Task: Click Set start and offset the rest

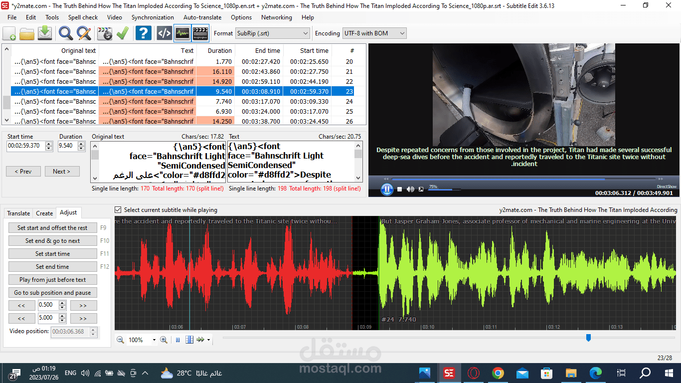Action: 52,228
